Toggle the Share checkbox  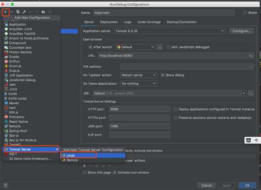tap(245, 13)
